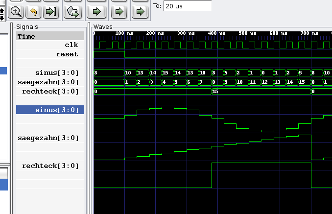Screen dimensions: 332x214
Task: Click the page-right icon with book and arrow
Action: (72, 12)
